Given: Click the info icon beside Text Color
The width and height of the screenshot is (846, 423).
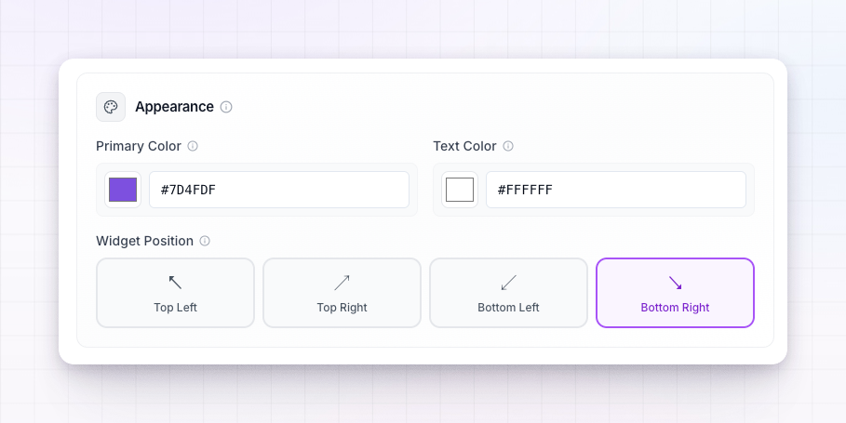Looking at the screenshot, I should (x=508, y=146).
